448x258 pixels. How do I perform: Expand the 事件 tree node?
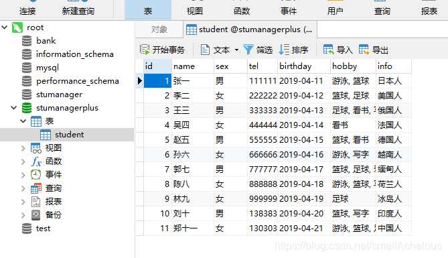[23, 175]
